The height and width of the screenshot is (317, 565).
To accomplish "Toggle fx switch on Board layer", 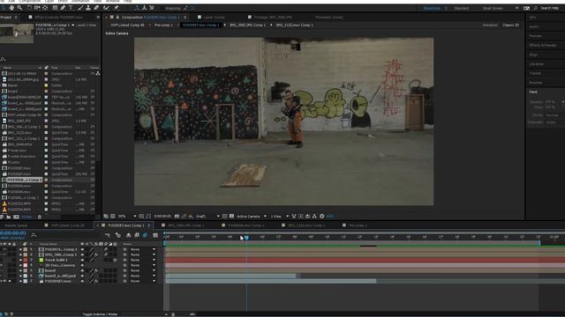I will click(96, 270).
